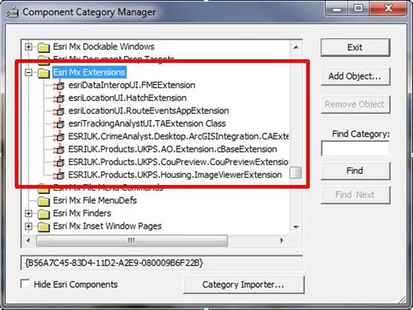Toggle Hide Esri Components checkbox
This screenshot has width=413, height=310.
(x=25, y=284)
